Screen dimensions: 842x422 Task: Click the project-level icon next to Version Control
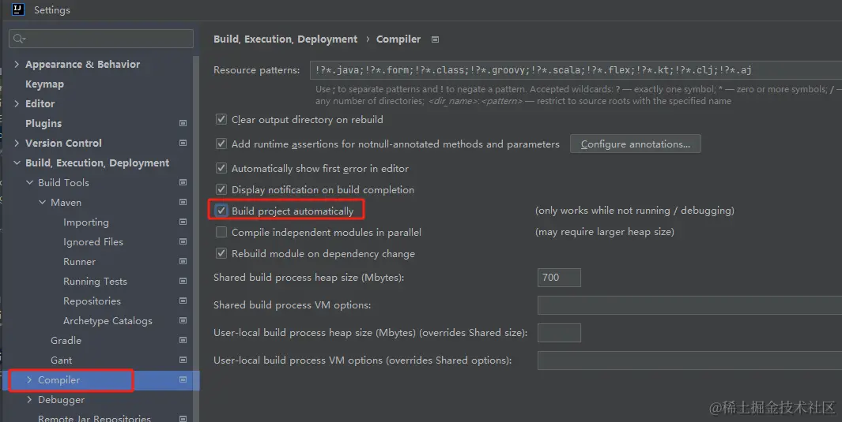[x=183, y=144]
